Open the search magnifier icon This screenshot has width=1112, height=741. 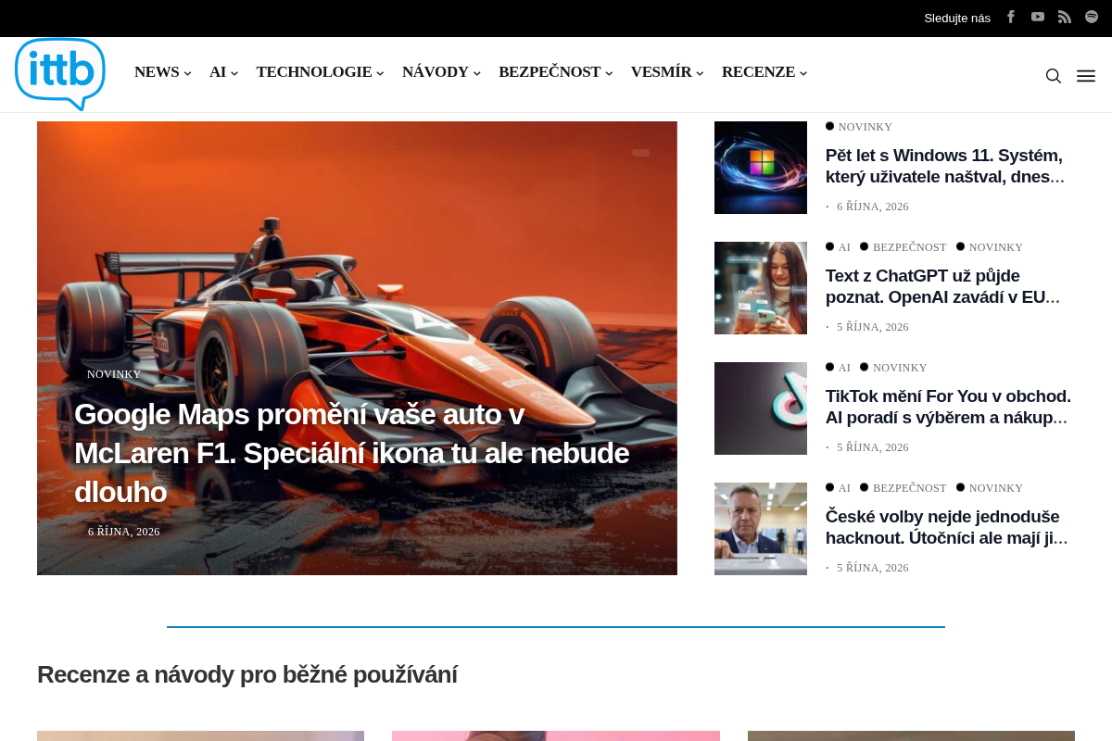click(x=1054, y=76)
